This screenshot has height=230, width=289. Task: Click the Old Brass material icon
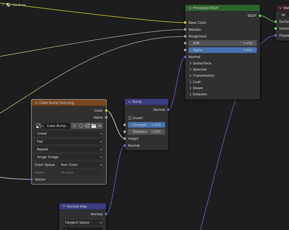point(8,5)
